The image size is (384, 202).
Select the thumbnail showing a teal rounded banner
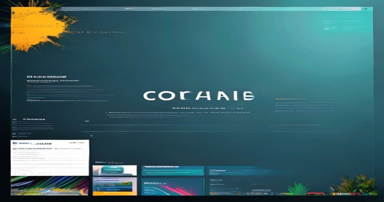[115, 170]
